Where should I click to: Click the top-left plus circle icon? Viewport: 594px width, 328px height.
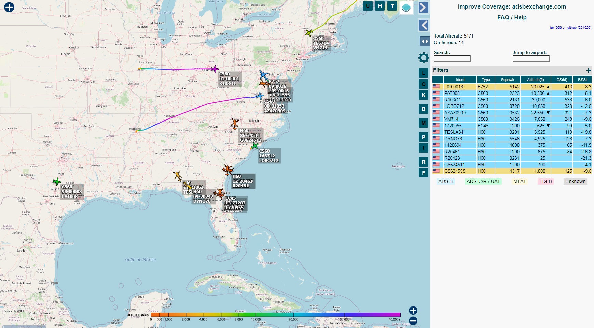[x=9, y=7]
